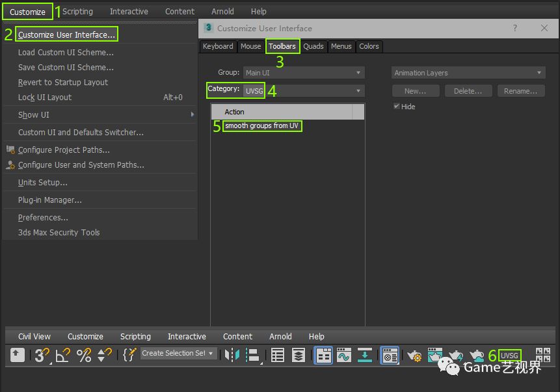
Task: Expand the Show UI submenu
Action: pyautogui.click(x=100, y=114)
